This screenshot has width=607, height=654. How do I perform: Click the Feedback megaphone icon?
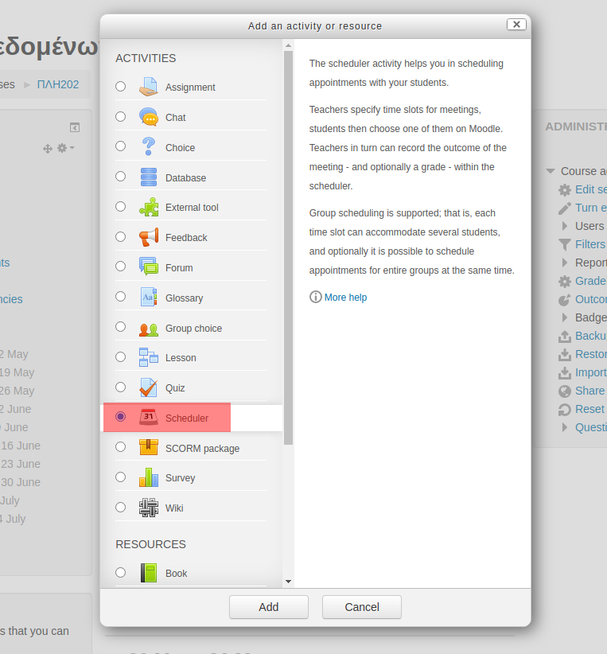pos(149,237)
